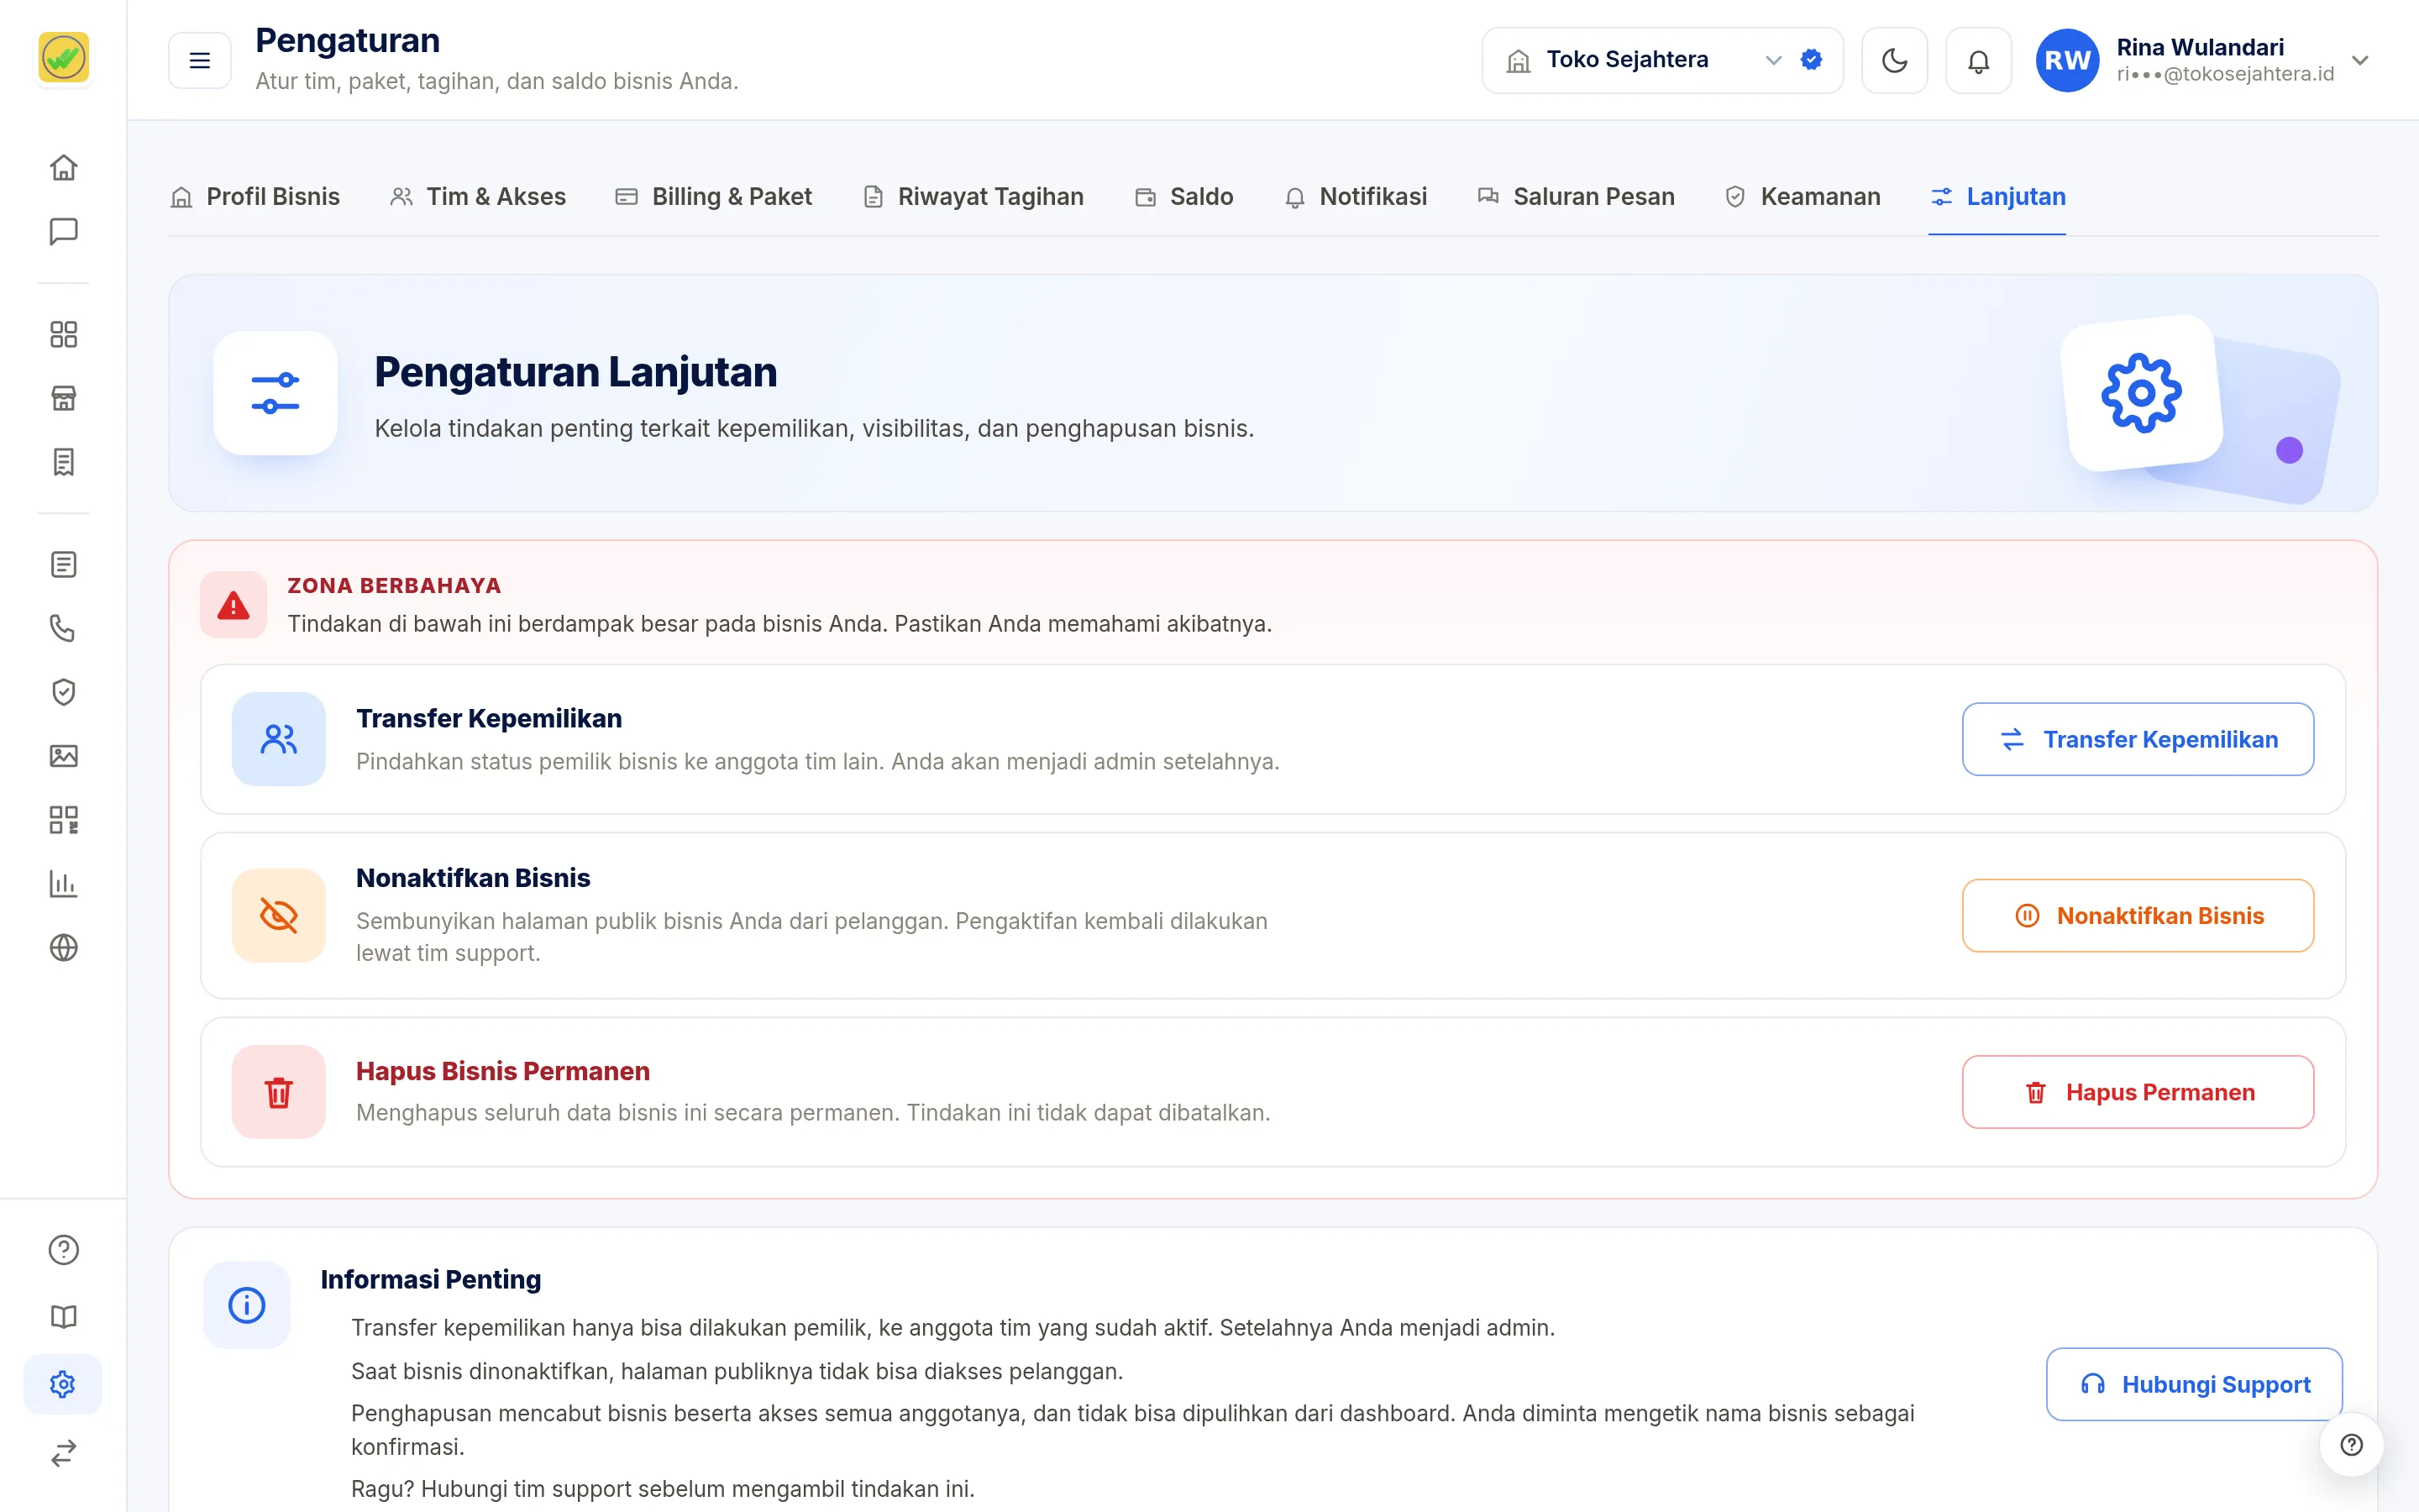Viewport: 2419px width, 1512px height.
Task: Click the Informasi Penting heading
Action: 431,1279
